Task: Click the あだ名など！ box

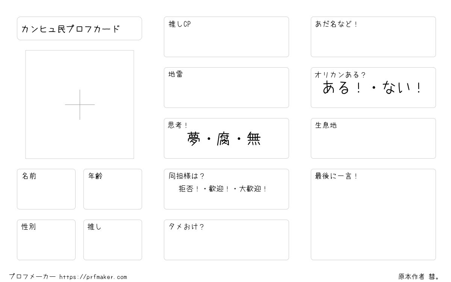Action: point(373,37)
